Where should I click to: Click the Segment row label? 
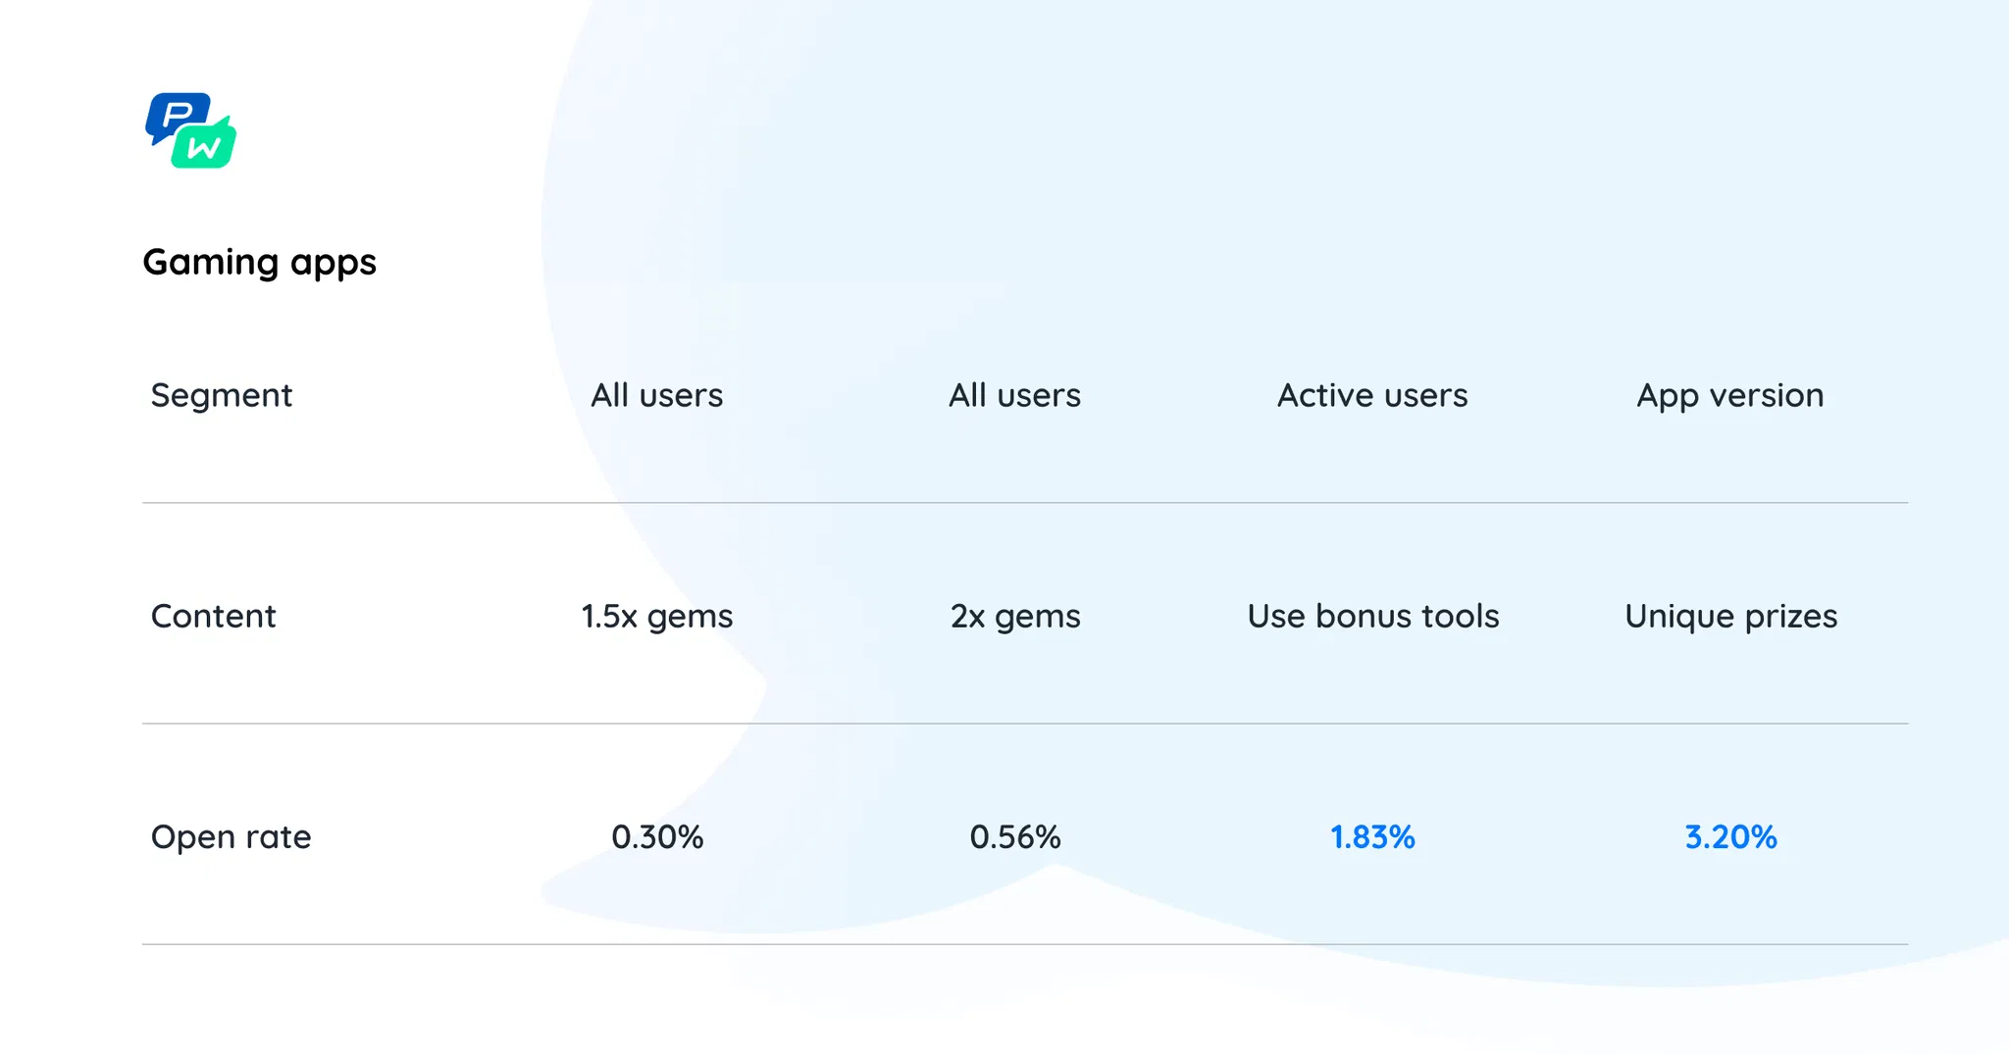222,395
